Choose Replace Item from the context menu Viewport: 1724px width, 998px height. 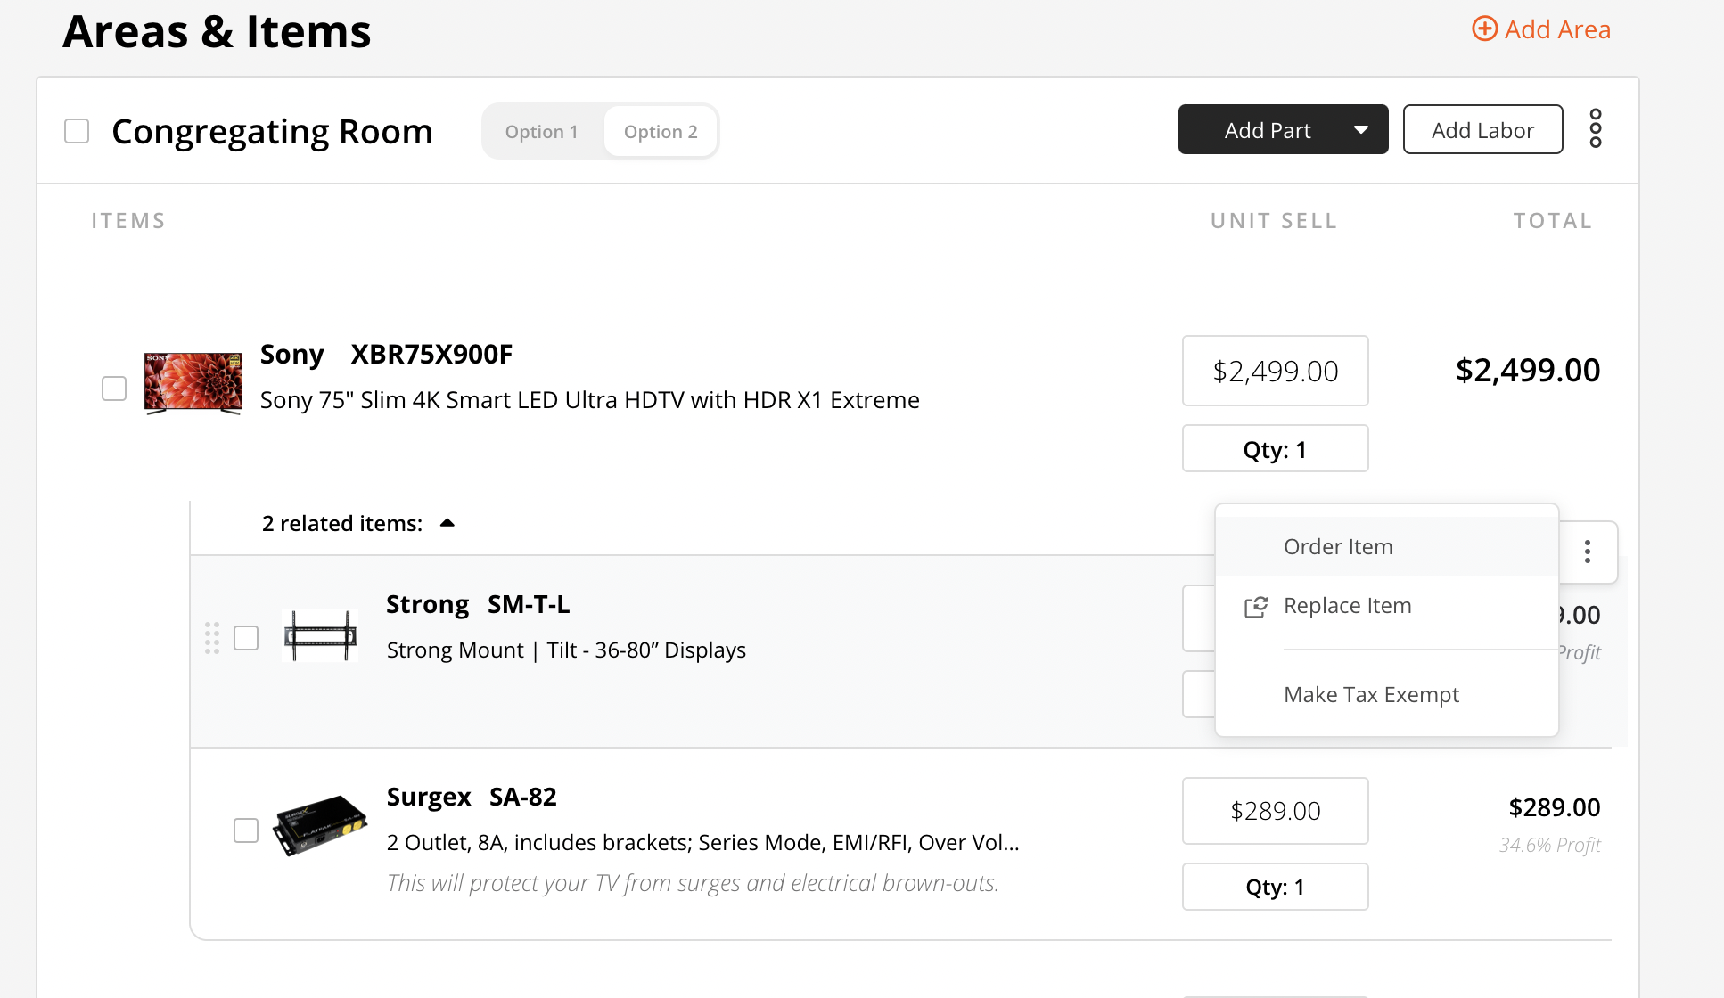click(1387, 606)
